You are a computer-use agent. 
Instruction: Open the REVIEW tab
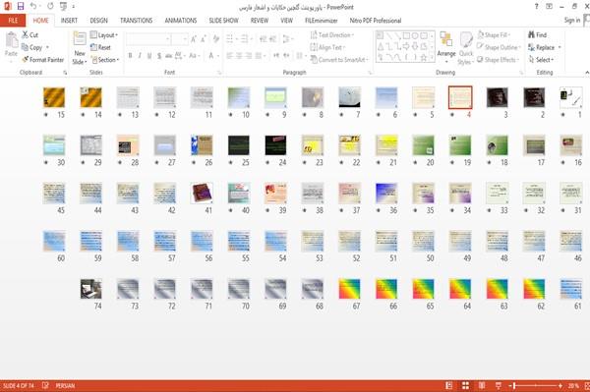click(260, 21)
